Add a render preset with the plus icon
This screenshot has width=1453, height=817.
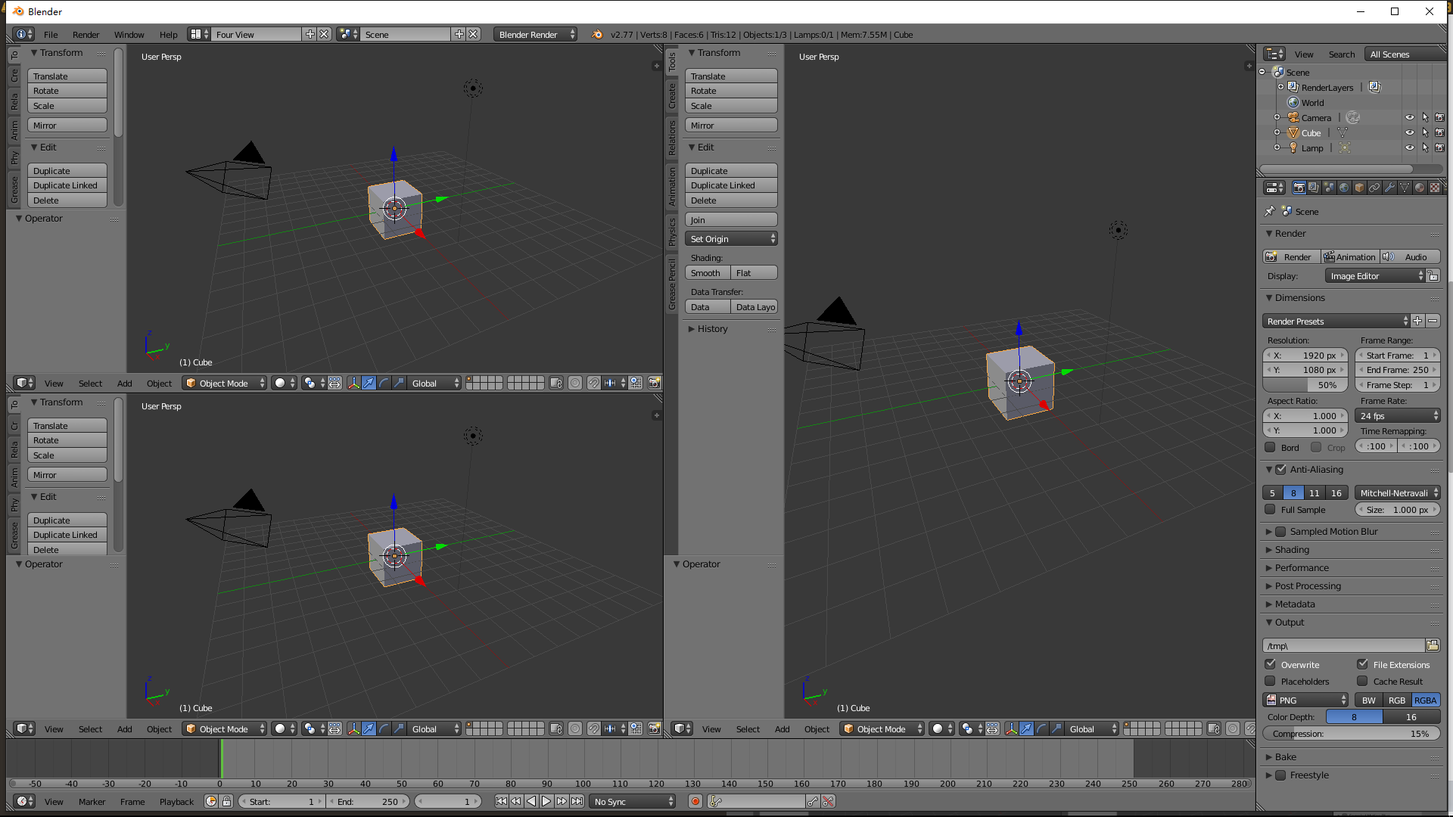pos(1417,321)
